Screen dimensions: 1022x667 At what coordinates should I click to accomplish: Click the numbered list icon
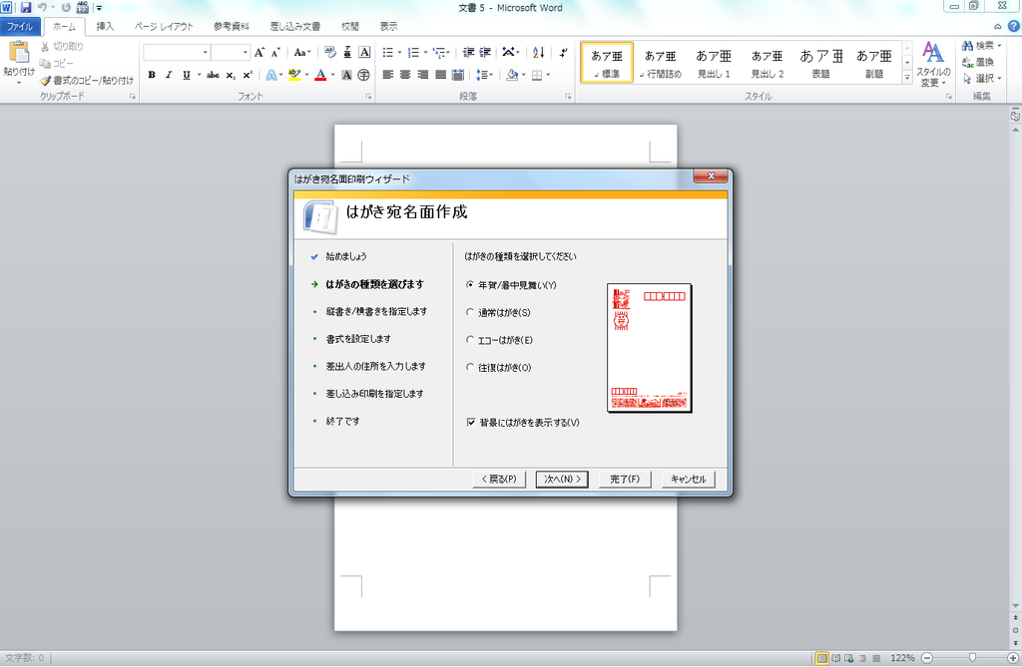[x=413, y=53]
